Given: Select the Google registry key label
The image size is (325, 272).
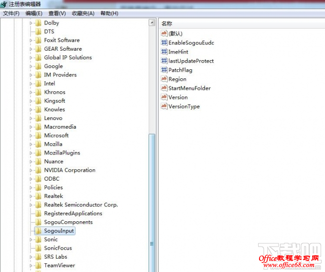Looking at the screenshot, I should pyautogui.click(x=53, y=66).
